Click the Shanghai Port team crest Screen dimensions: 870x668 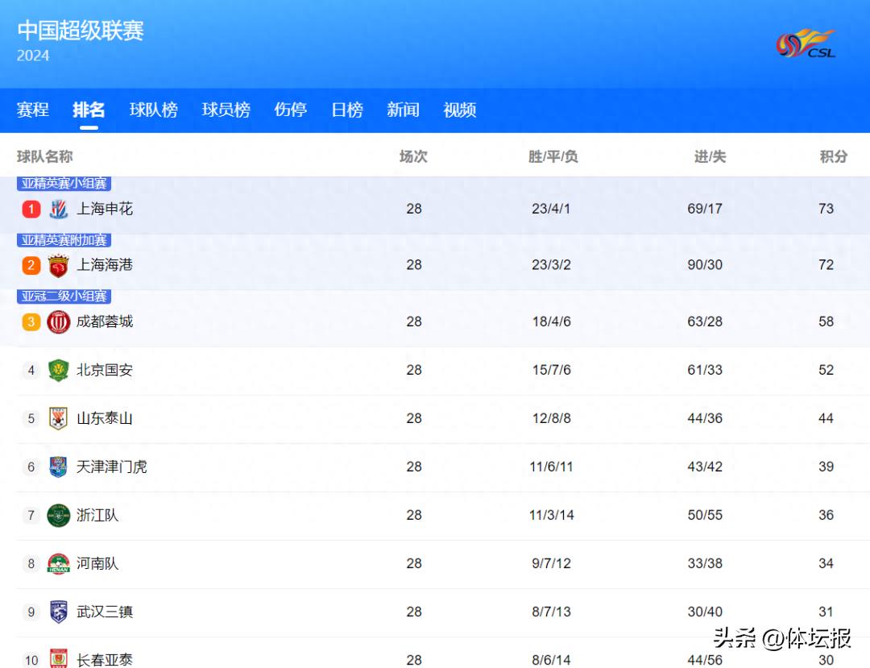pos(58,266)
